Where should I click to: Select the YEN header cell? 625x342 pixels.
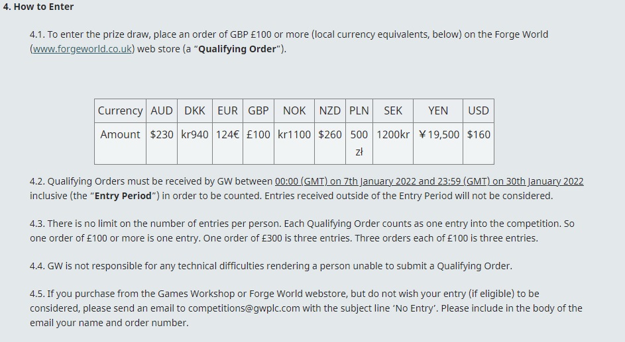(438, 110)
